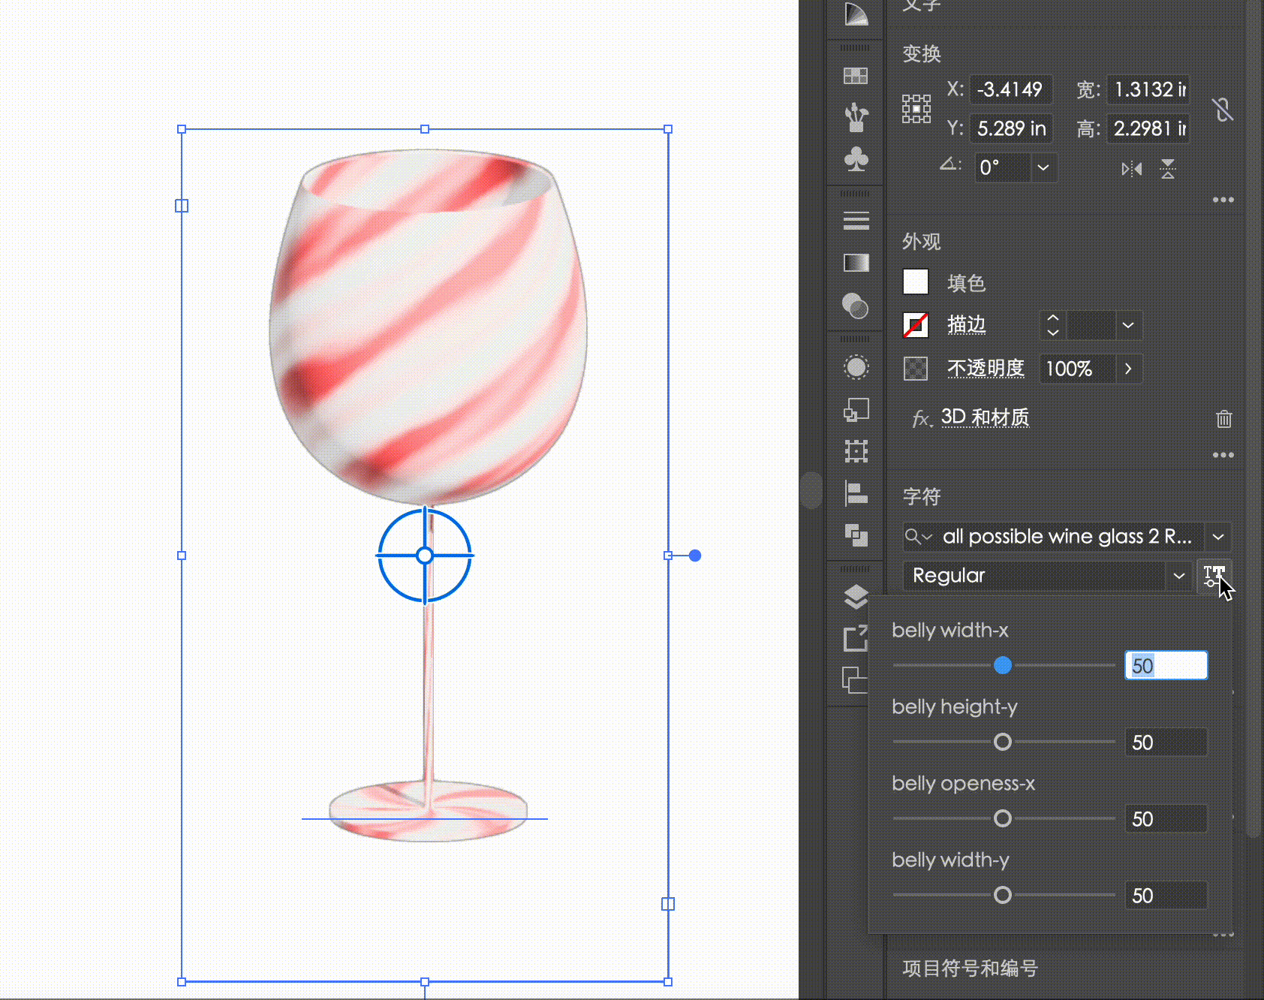Click the white 填色 fill swatch
1264x1000 pixels.
click(x=916, y=282)
